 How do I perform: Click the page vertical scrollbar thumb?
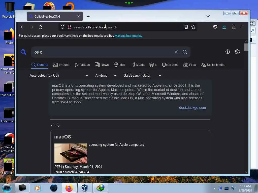pos(246,47)
